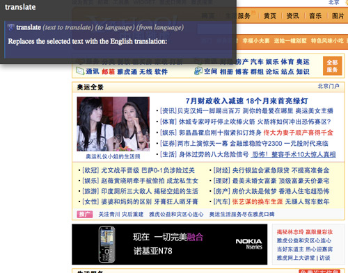Open the red link 佟大为妻子顺产喜得千金

pos(299,133)
